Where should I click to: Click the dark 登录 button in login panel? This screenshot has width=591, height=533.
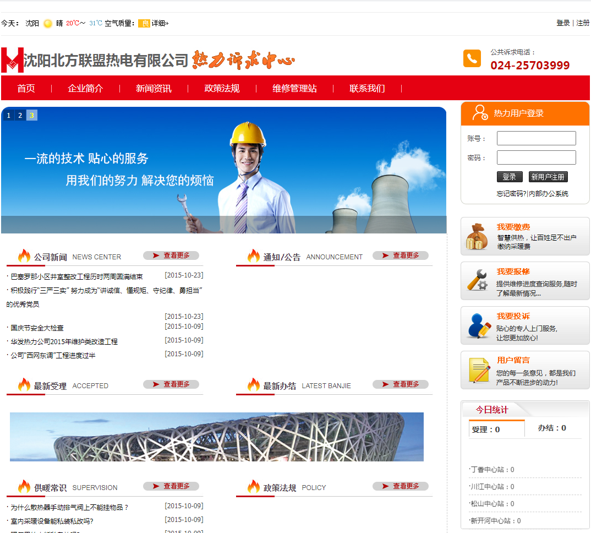(510, 177)
